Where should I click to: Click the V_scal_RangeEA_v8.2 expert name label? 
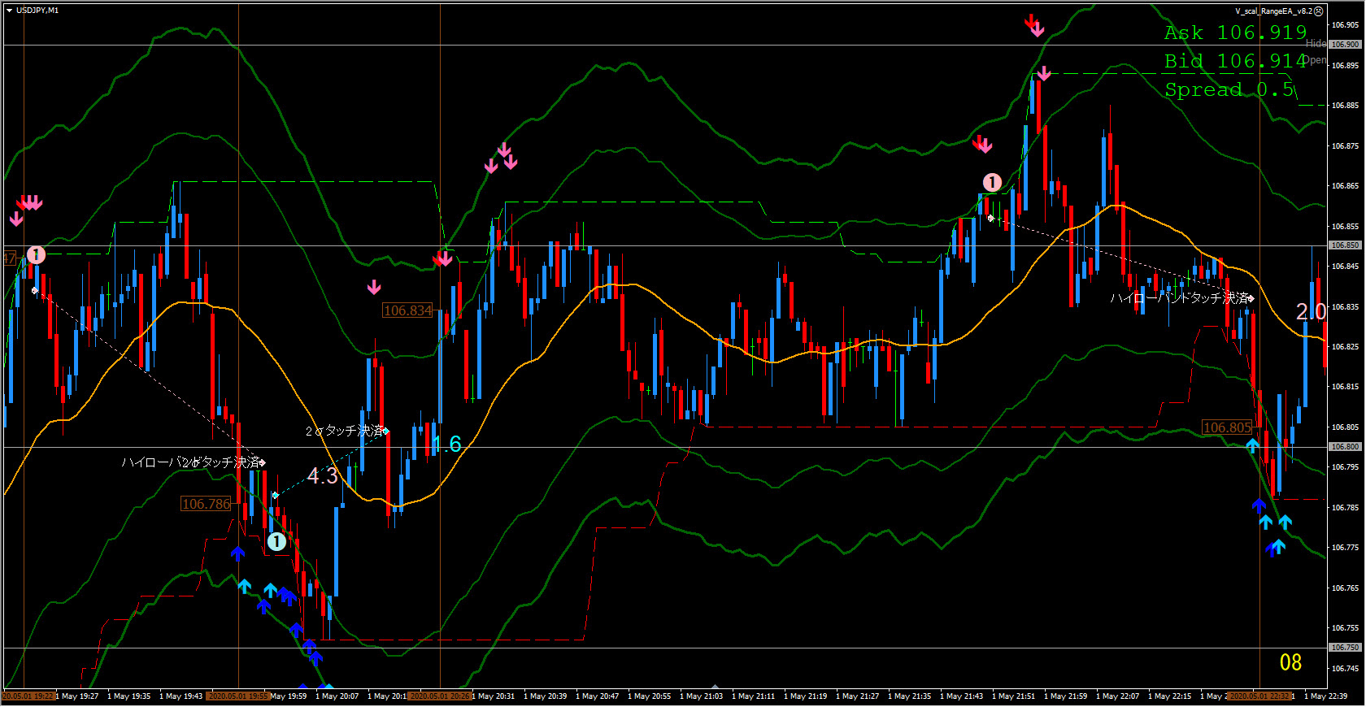click(1273, 11)
